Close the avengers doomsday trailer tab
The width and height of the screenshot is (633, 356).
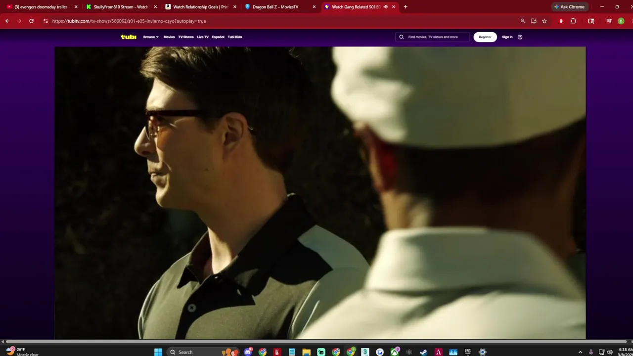coord(76,7)
